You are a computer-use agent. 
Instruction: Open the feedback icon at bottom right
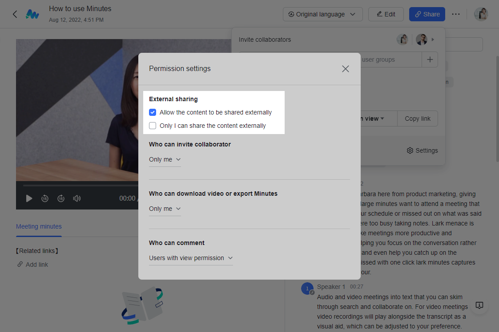pos(479,305)
